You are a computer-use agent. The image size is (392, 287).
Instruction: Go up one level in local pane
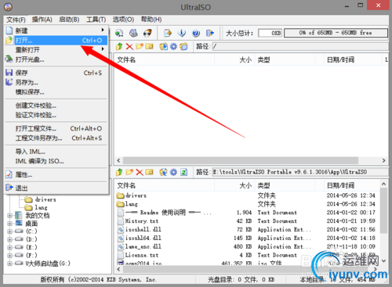point(119,172)
